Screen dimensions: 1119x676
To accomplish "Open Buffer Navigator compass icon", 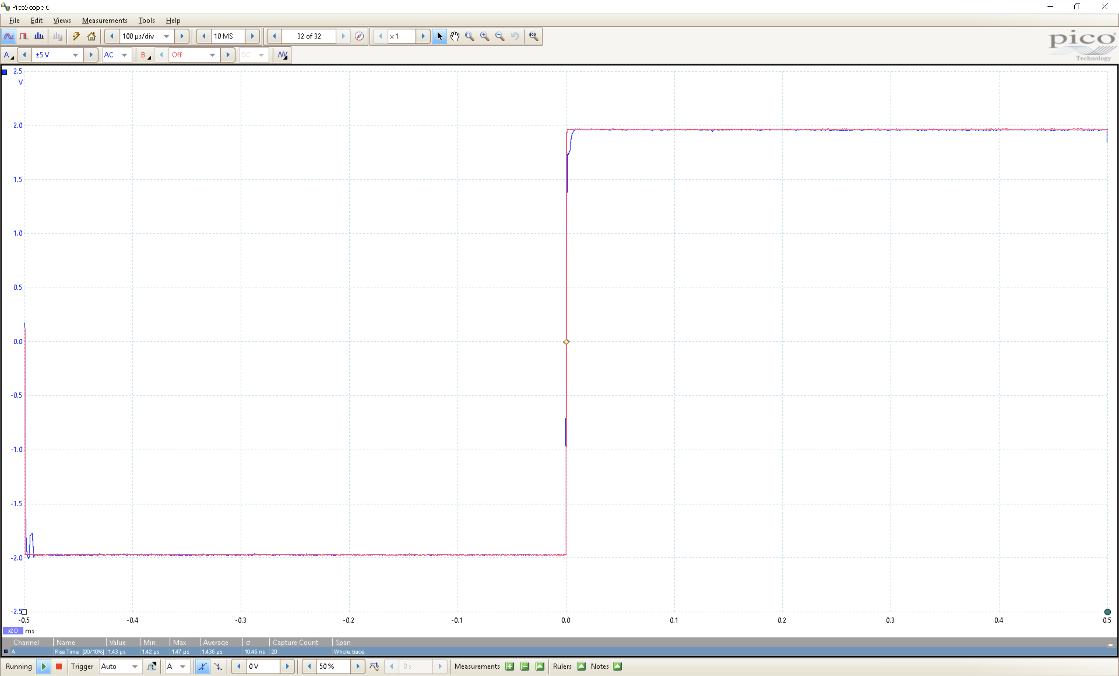I will click(359, 36).
